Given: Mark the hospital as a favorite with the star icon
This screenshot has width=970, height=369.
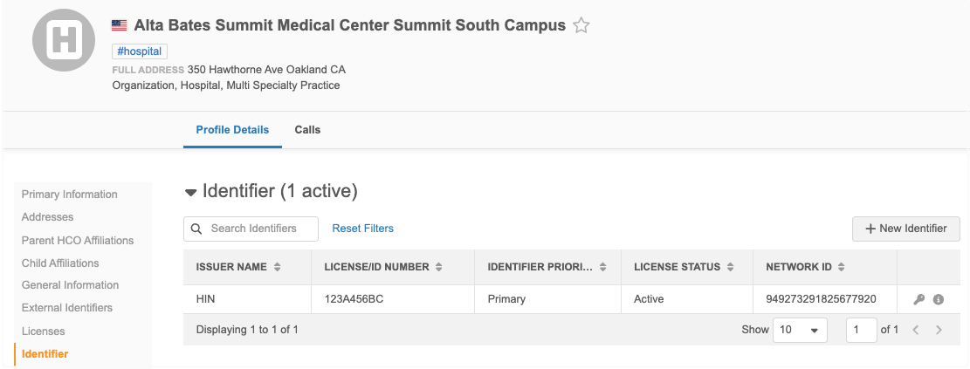Looking at the screenshot, I should click(581, 25).
